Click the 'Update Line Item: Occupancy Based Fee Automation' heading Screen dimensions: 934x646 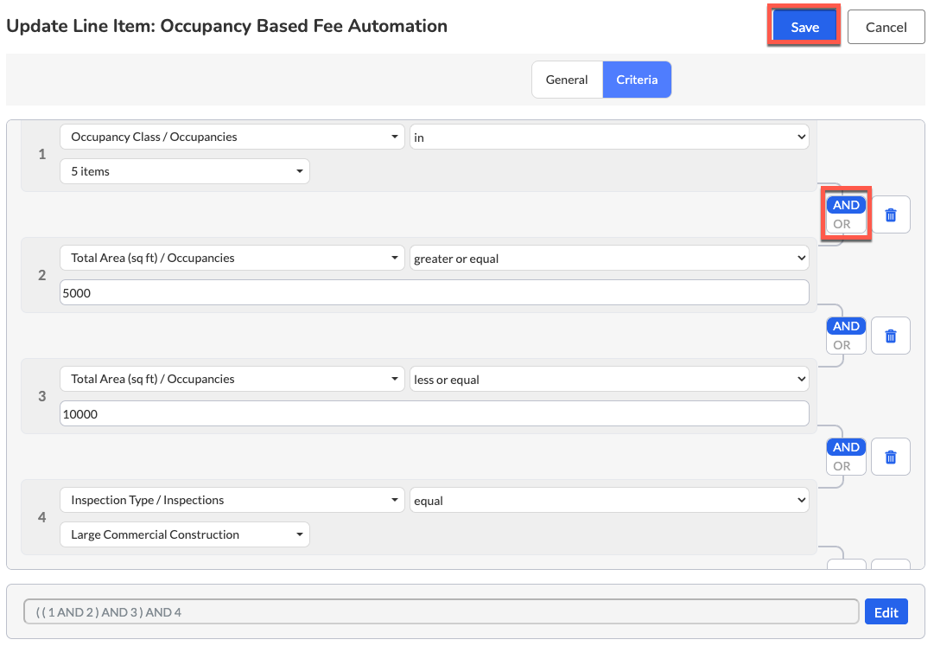tap(227, 26)
